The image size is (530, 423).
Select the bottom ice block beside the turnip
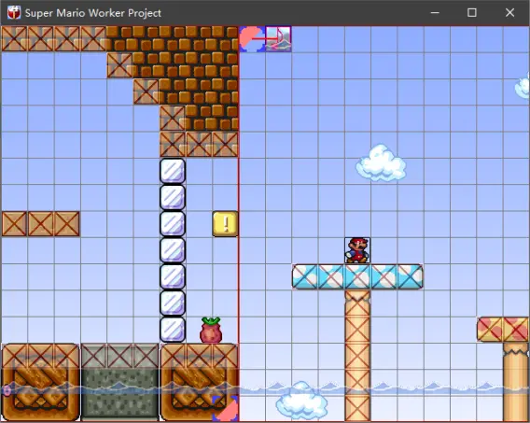point(173,330)
